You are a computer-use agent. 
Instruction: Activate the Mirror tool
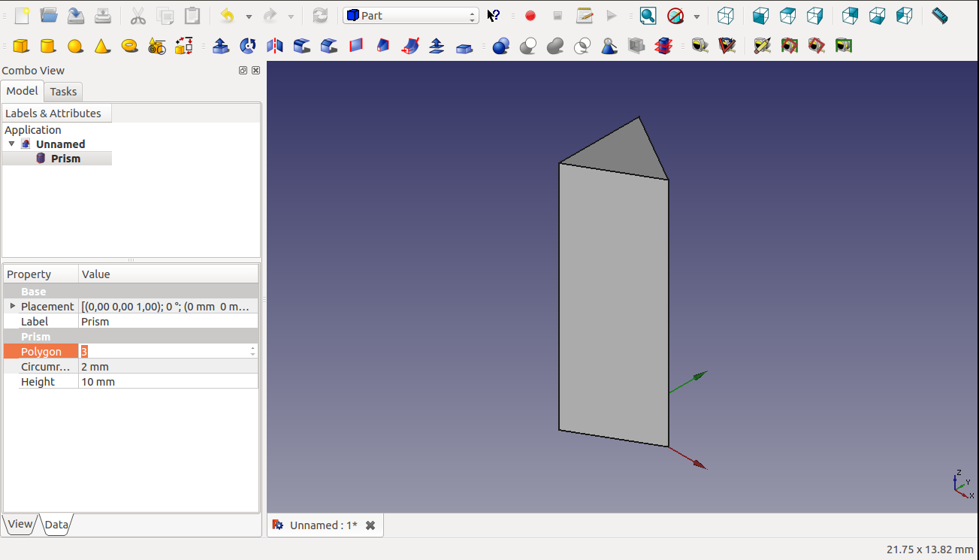pos(275,47)
